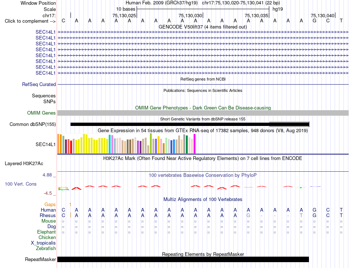Click the gray OMIM Genes item bar
This screenshot has width=349, height=268.
point(203,113)
